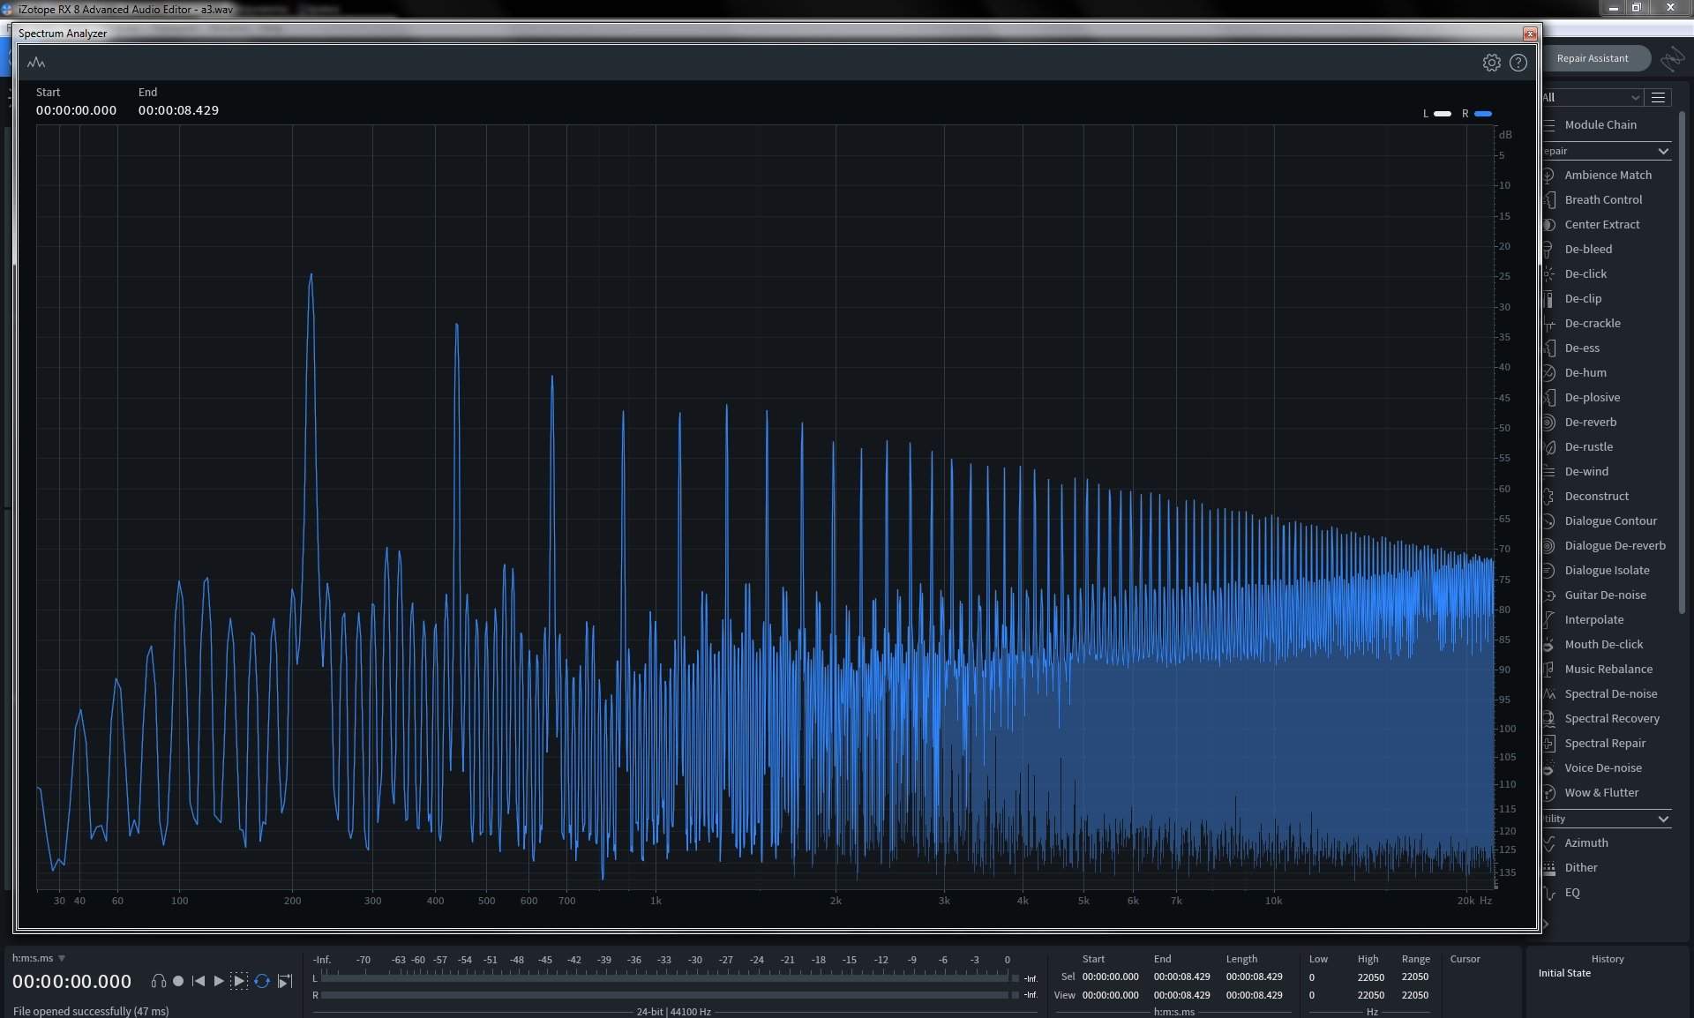The image size is (1694, 1018).
Task: Start recording with the record button
Action: (x=178, y=981)
